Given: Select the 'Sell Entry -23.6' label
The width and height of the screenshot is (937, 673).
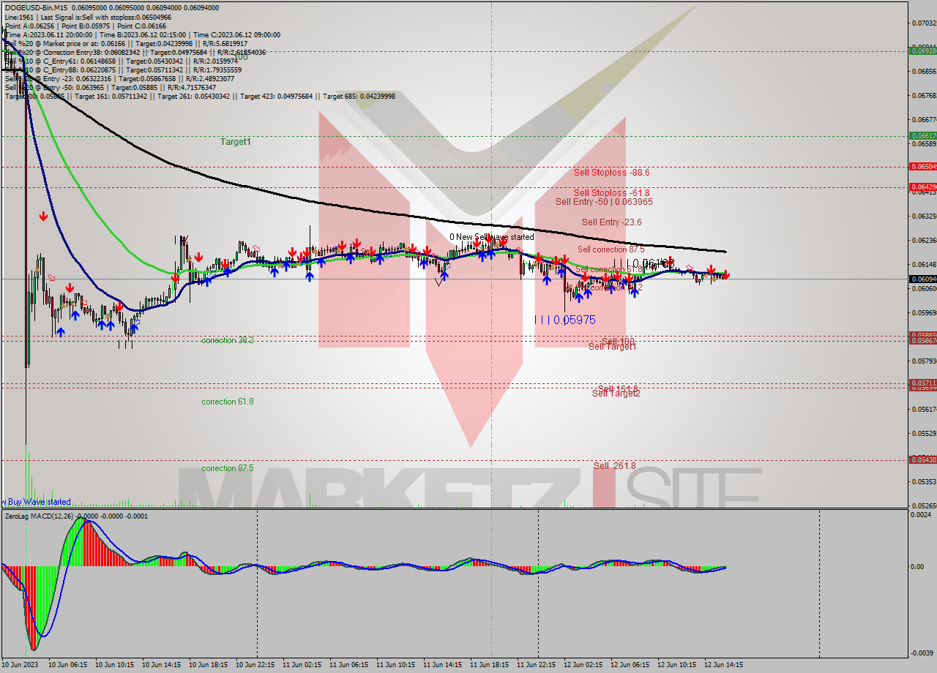Looking at the screenshot, I should pos(612,222).
